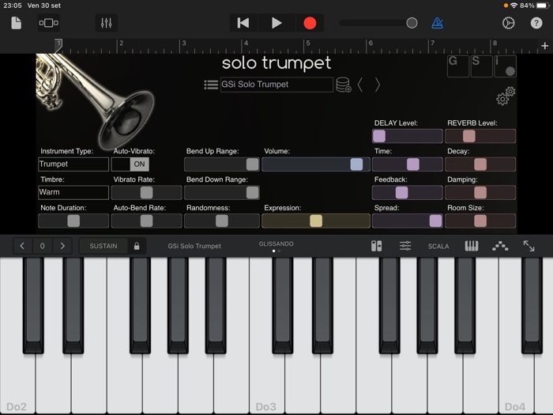
Task: Open keyboard split layout icon
Action: 376,246
